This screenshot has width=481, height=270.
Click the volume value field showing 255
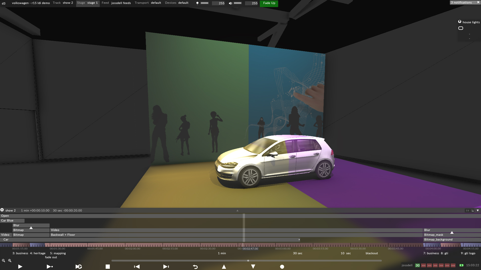(252, 3)
